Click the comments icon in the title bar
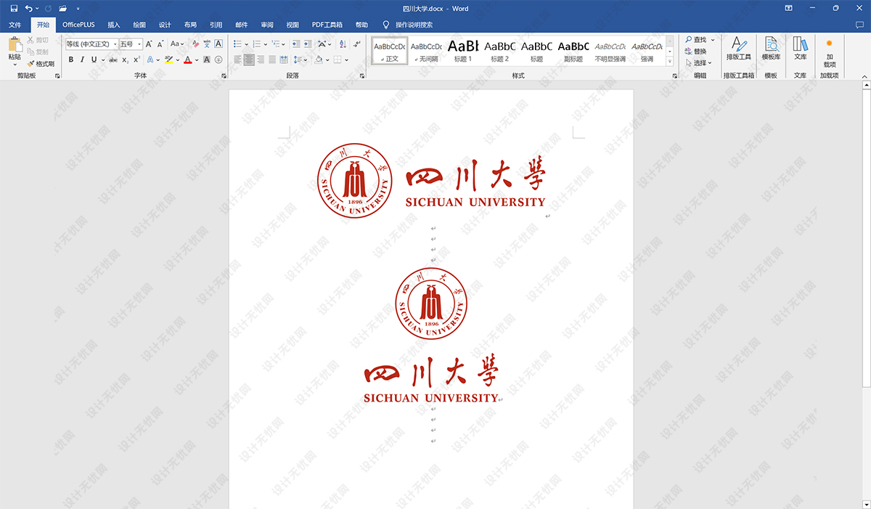This screenshot has width=871, height=509. click(x=859, y=25)
